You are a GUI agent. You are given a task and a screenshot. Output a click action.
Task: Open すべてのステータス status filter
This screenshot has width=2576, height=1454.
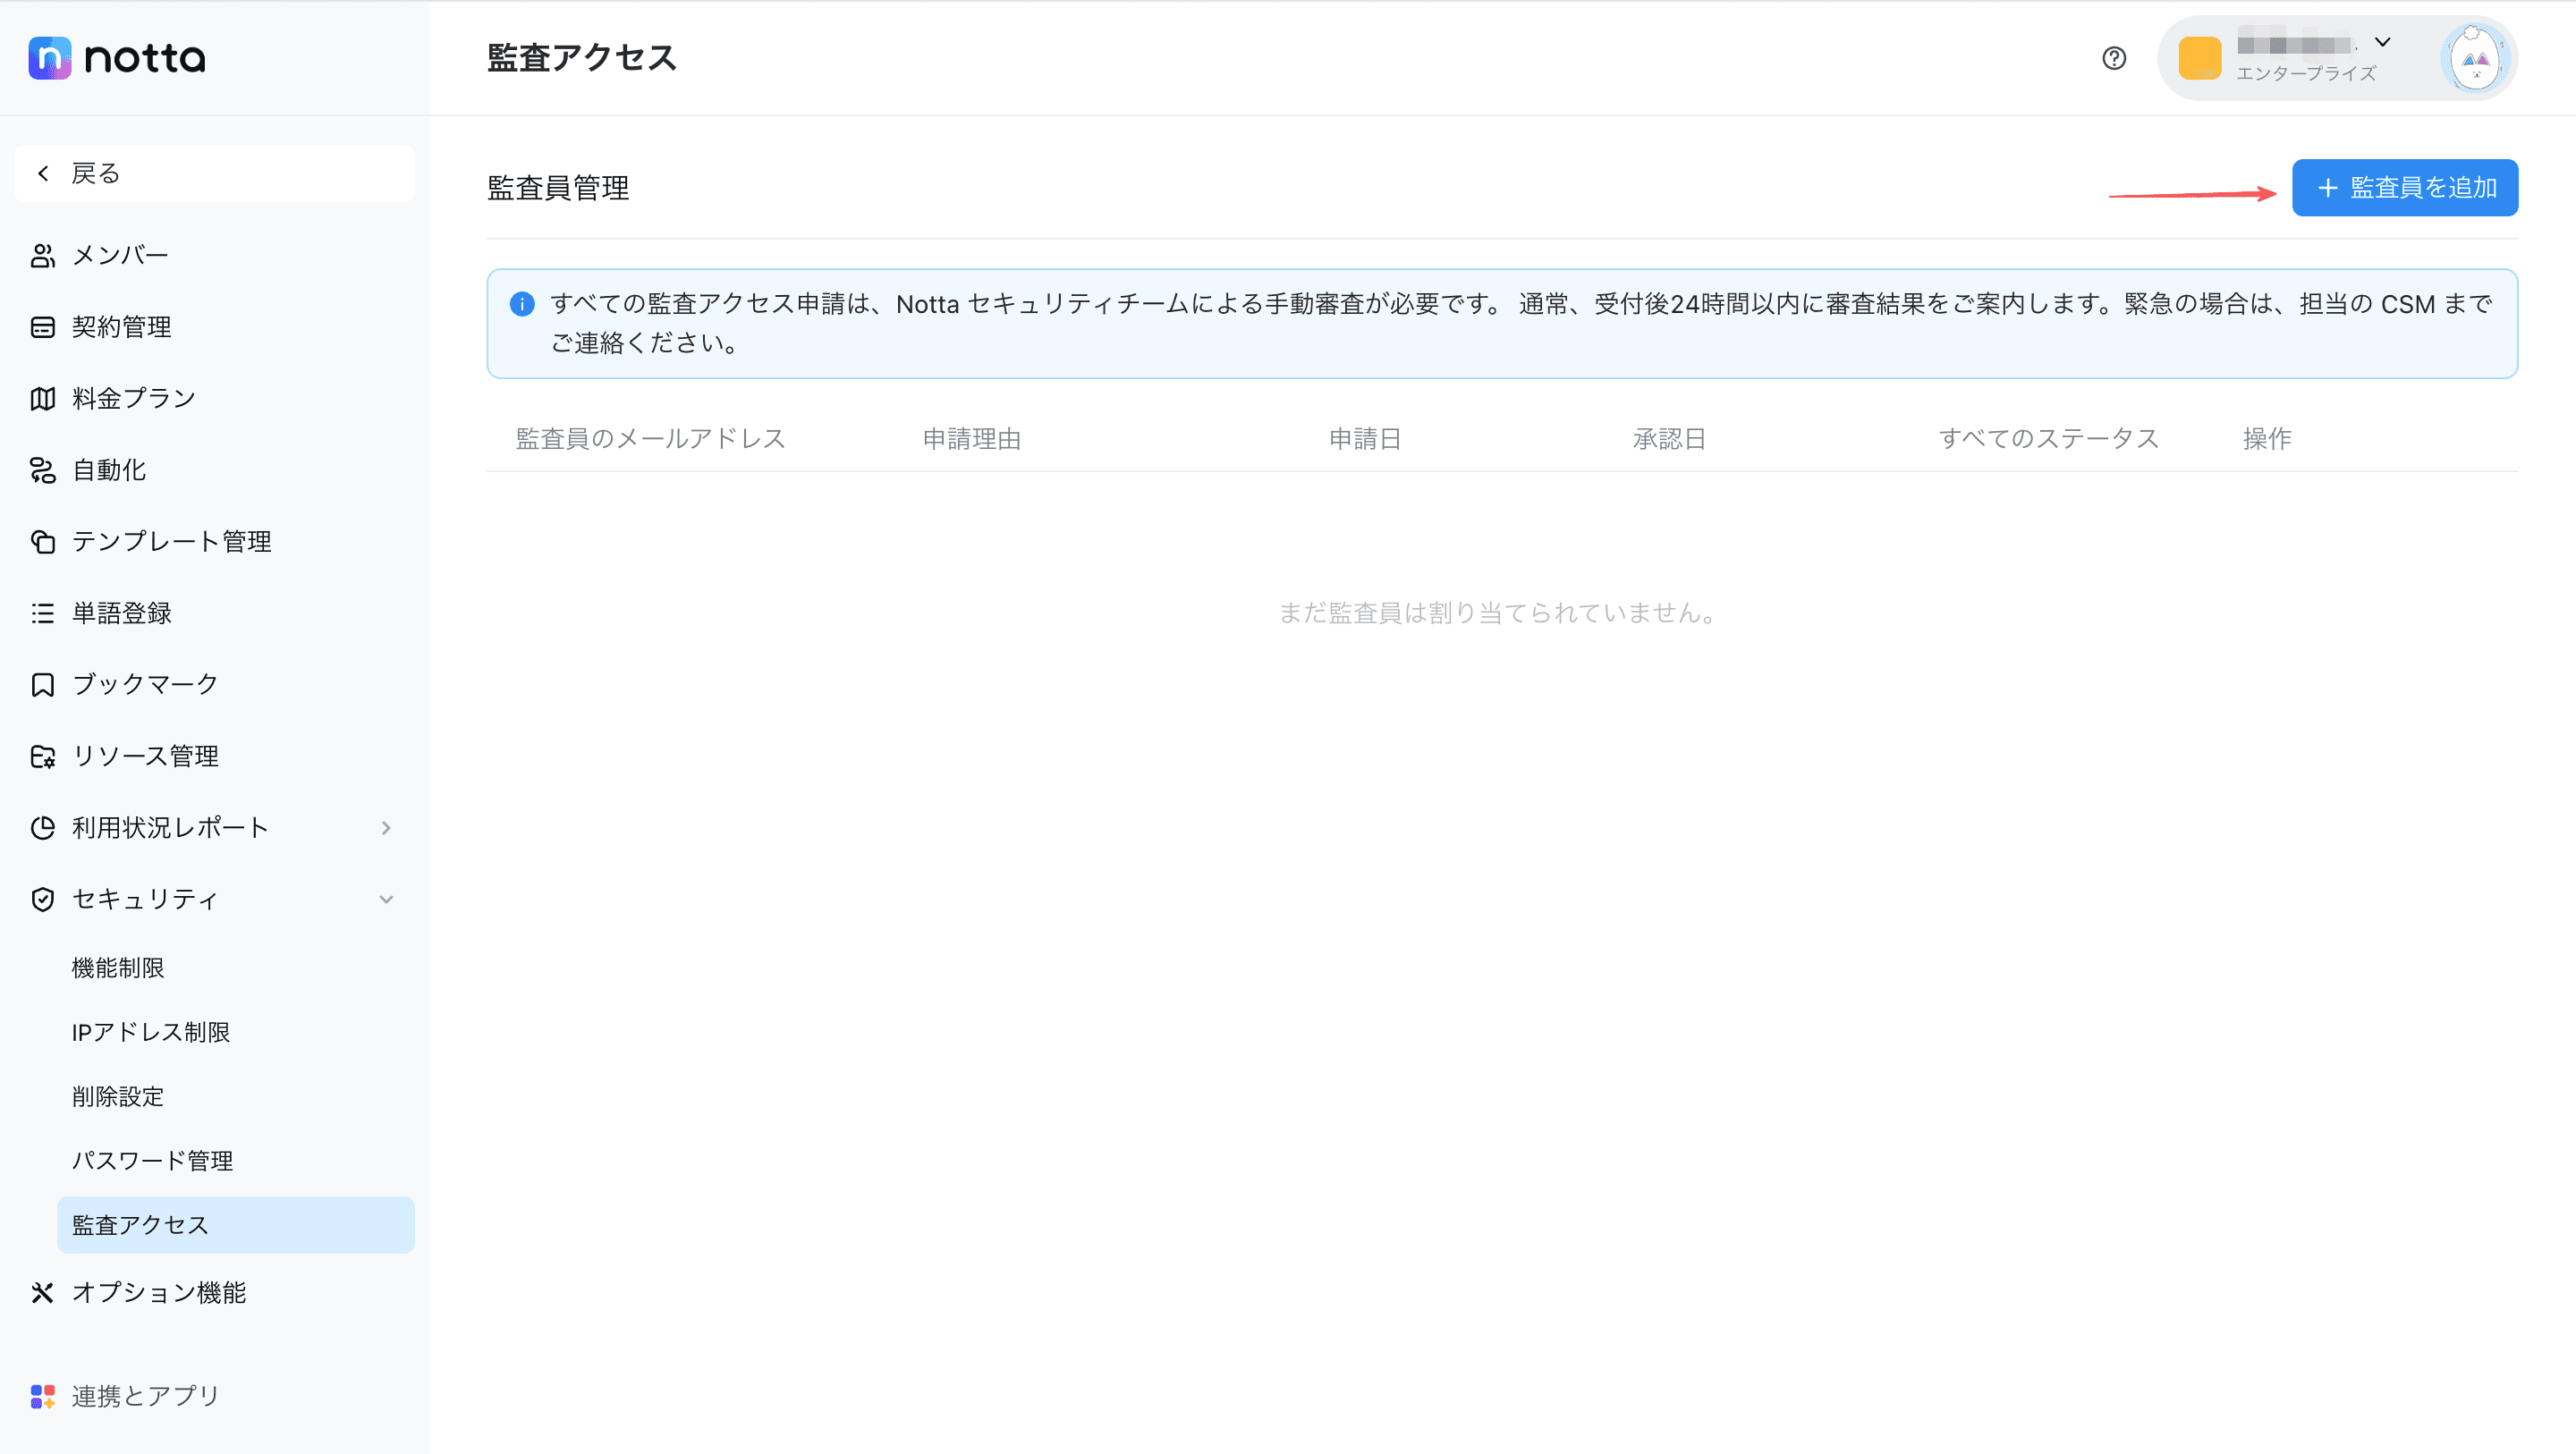(x=2048, y=438)
